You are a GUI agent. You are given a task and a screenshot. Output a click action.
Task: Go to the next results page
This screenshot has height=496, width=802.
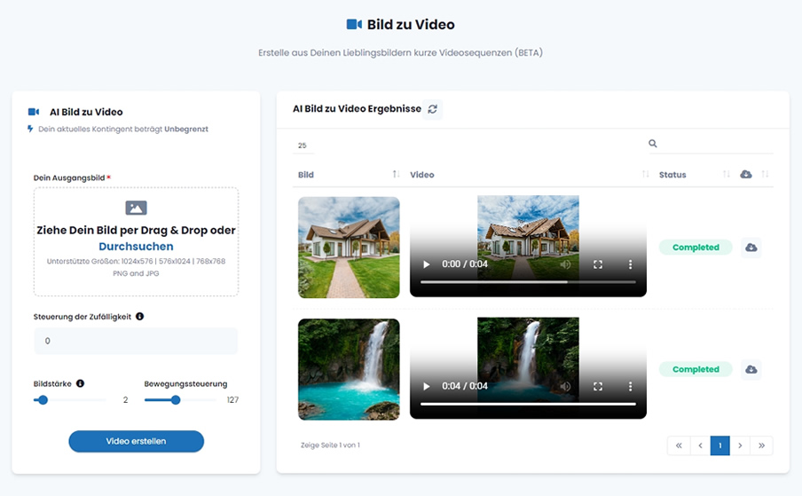[x=740, y=445]
